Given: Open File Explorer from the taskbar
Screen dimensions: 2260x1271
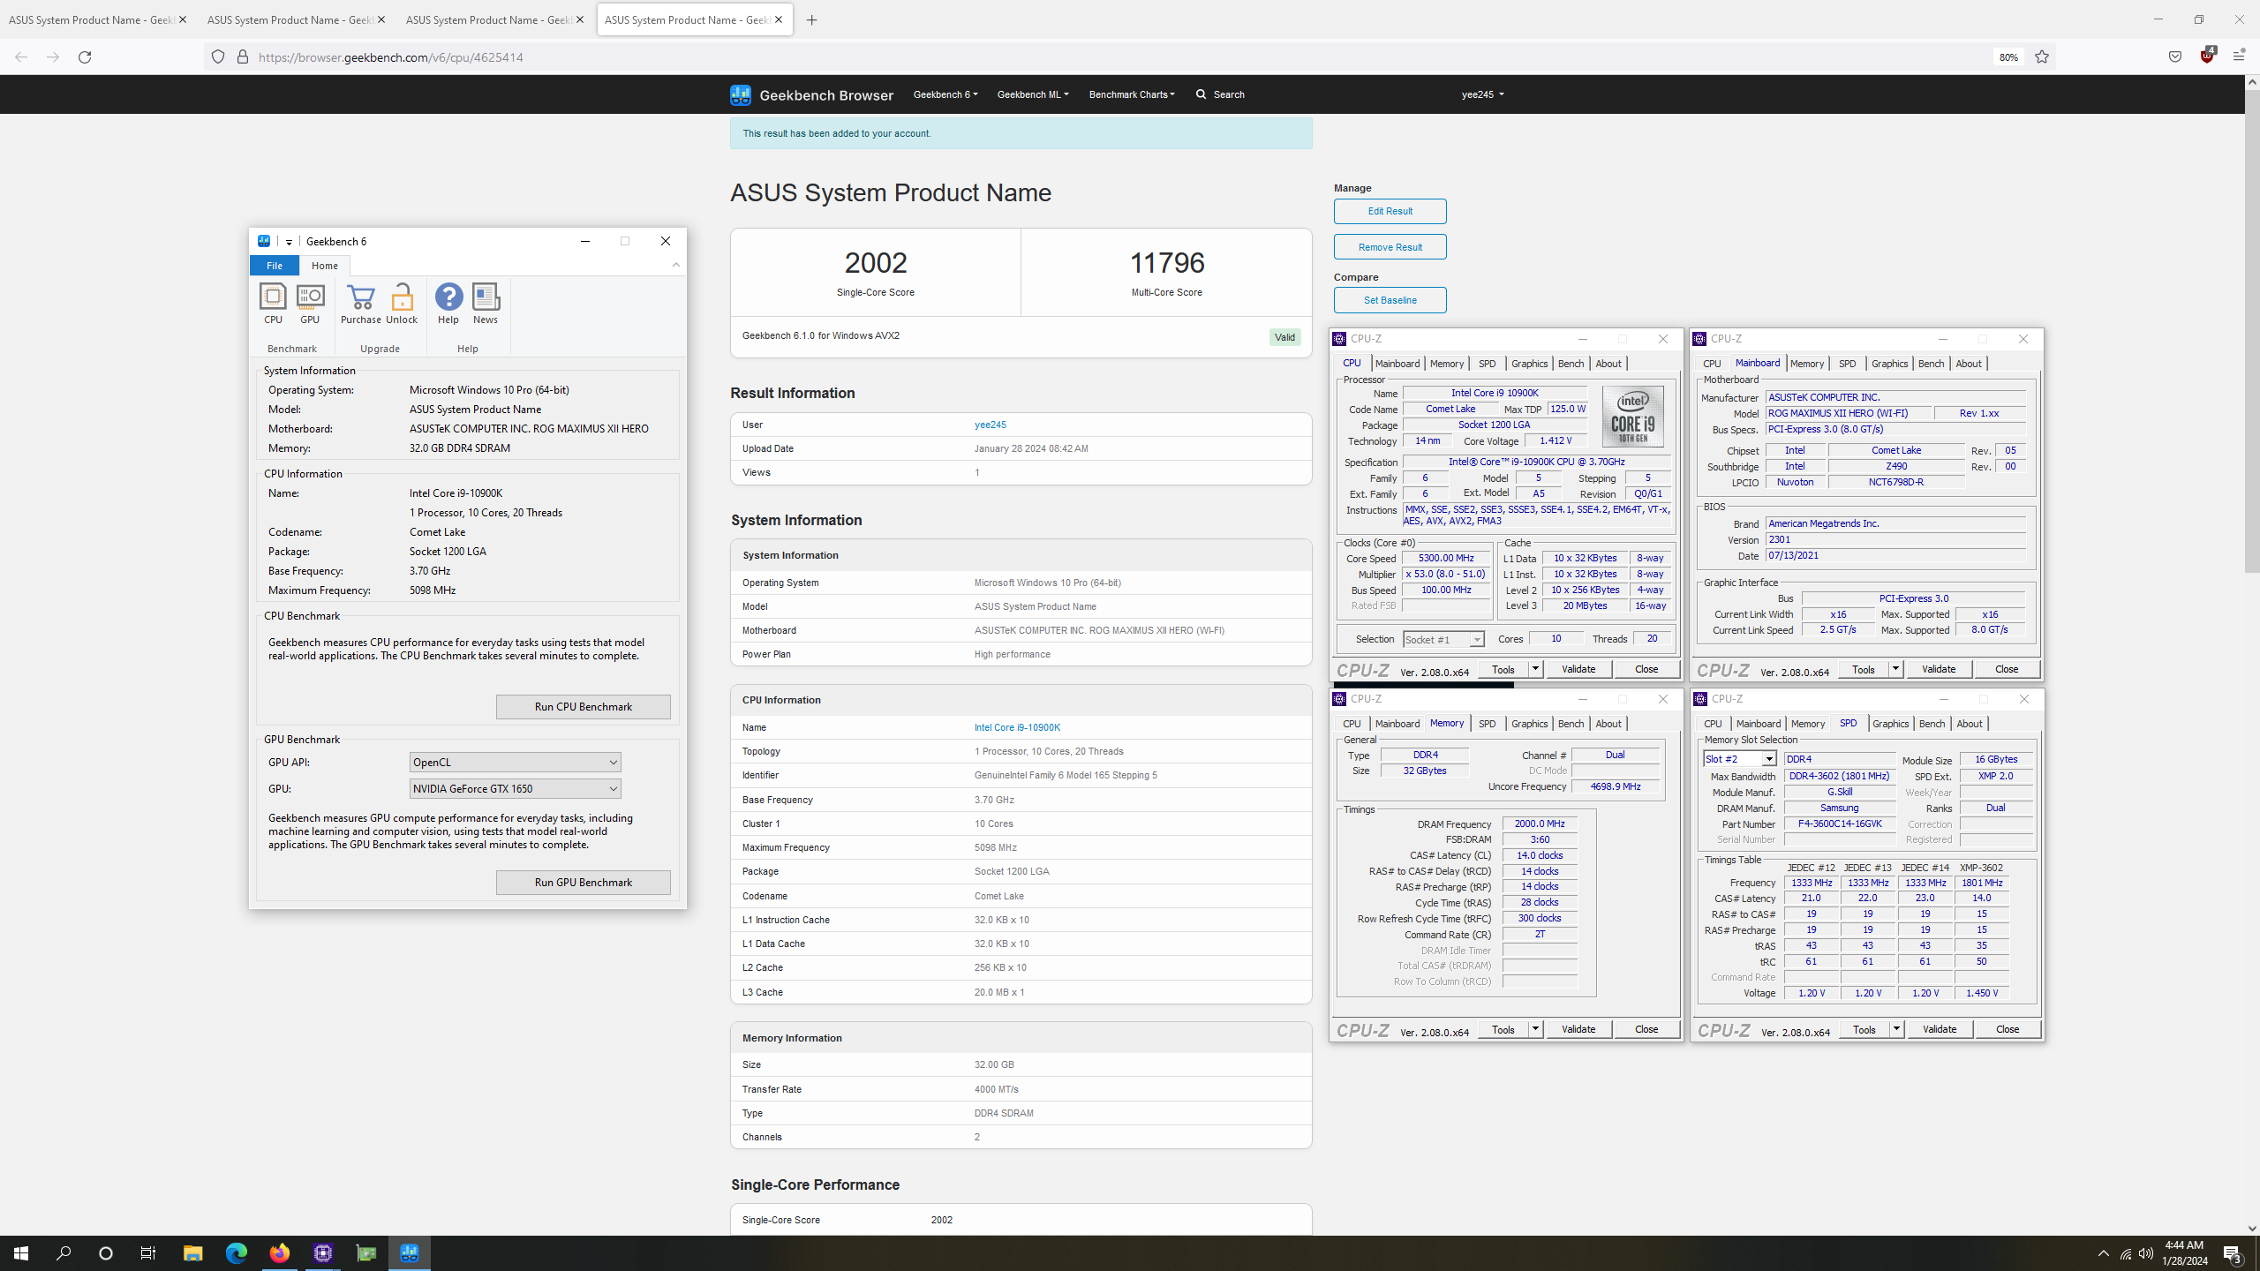Looking at the screenshot, I should click(192, 1253).
